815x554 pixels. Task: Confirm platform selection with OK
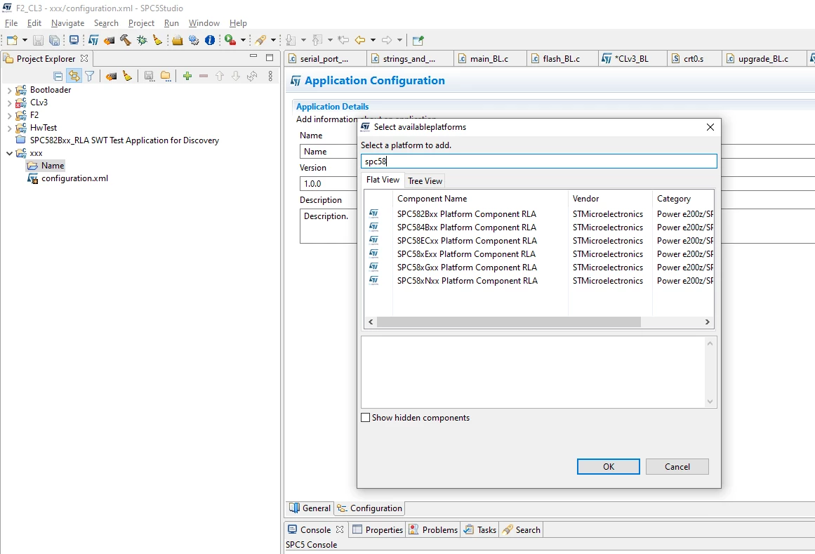608,467
